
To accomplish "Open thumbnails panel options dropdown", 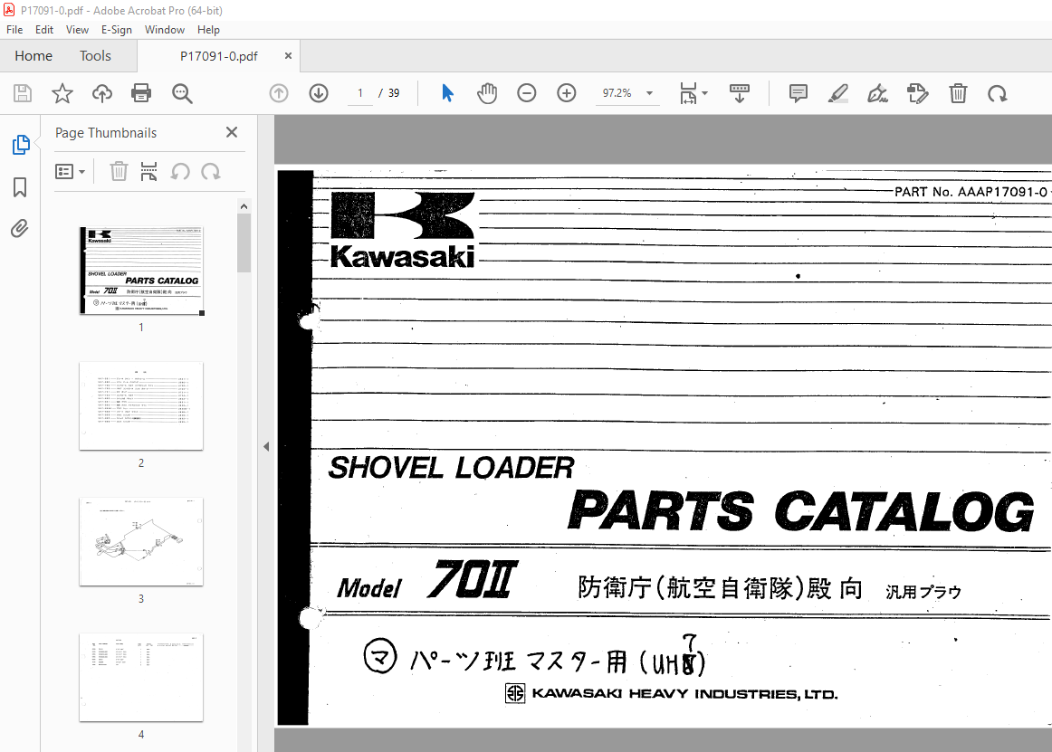I will click(70, 172).
